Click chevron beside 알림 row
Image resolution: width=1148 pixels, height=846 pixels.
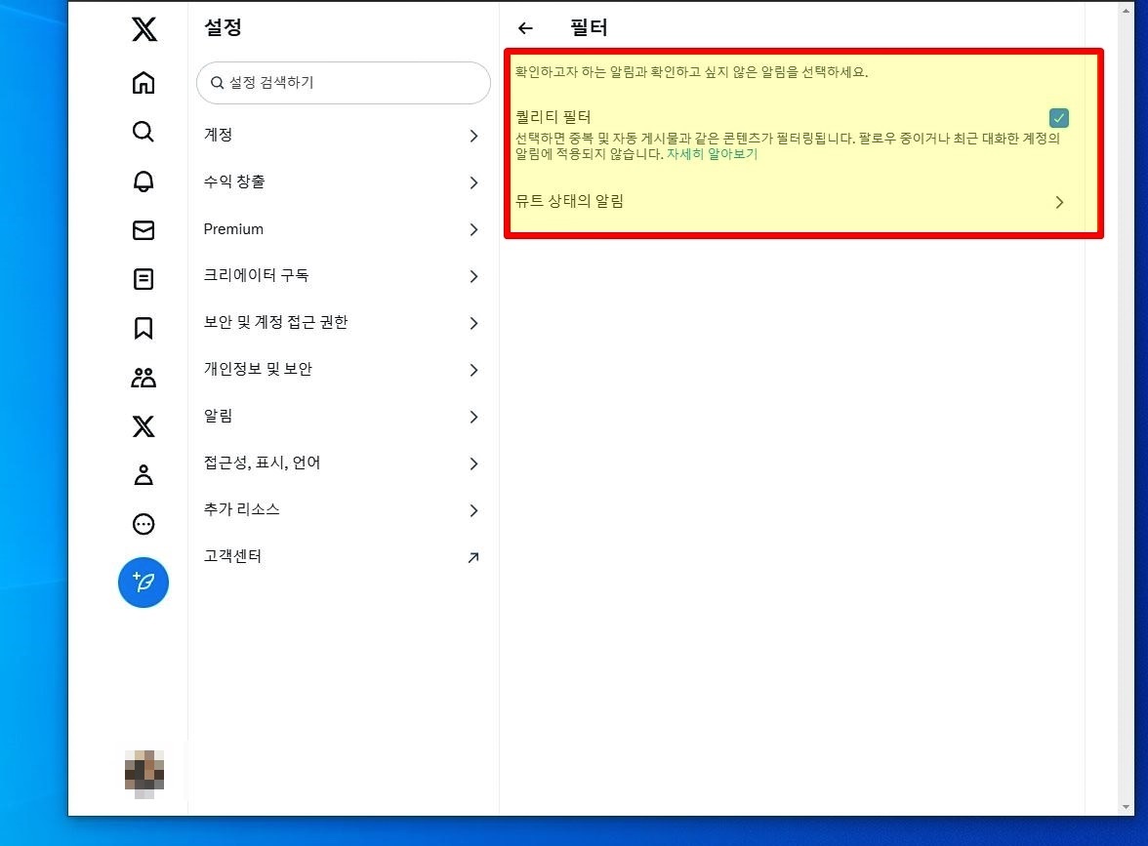coord(473,418)
